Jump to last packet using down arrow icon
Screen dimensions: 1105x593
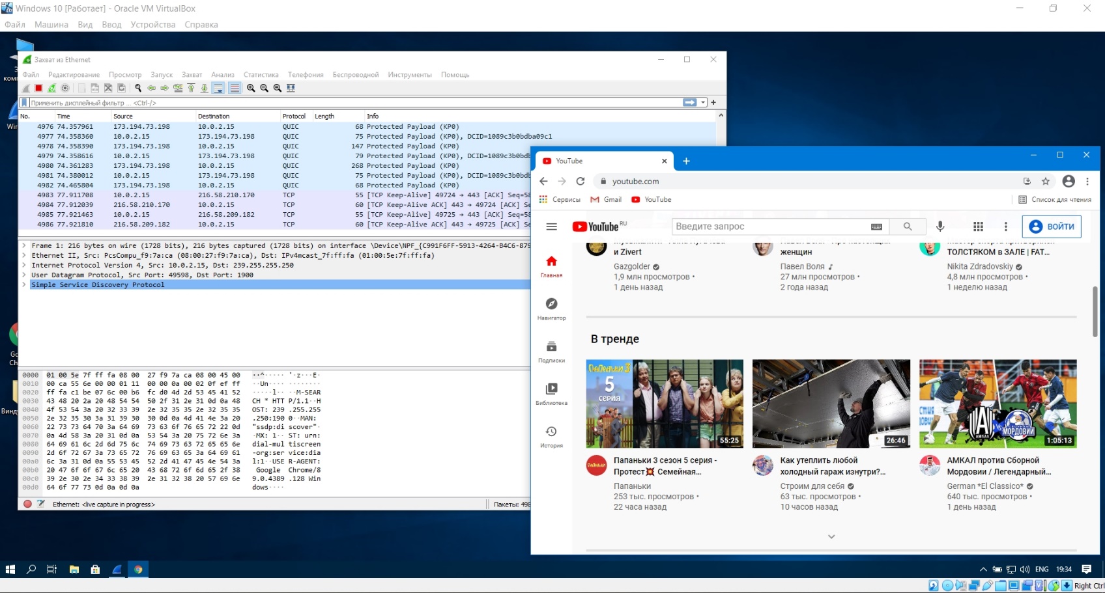click(204, 88)
